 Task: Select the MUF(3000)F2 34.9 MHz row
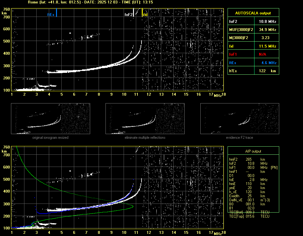click(x=253, y=30)
